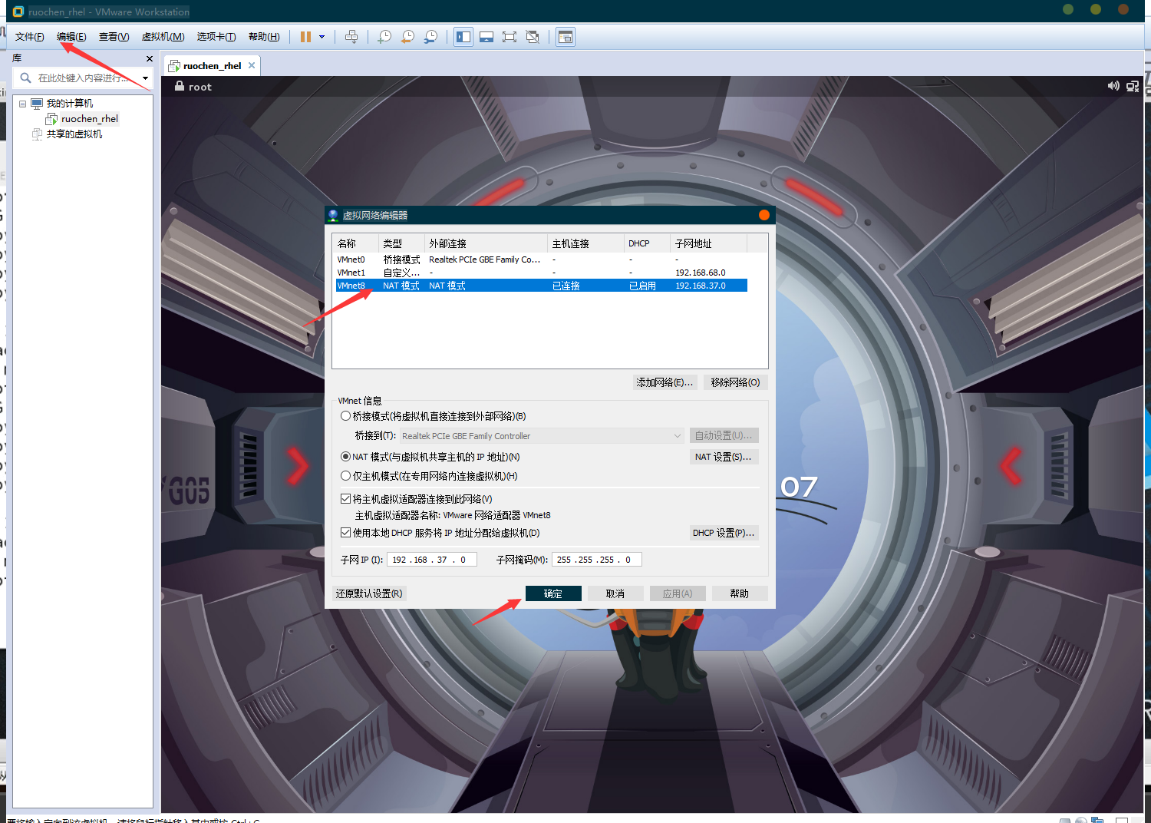Open the 文件(F) menu
Viewport: 1151px width, 823px height.
(x=29, y=37)
